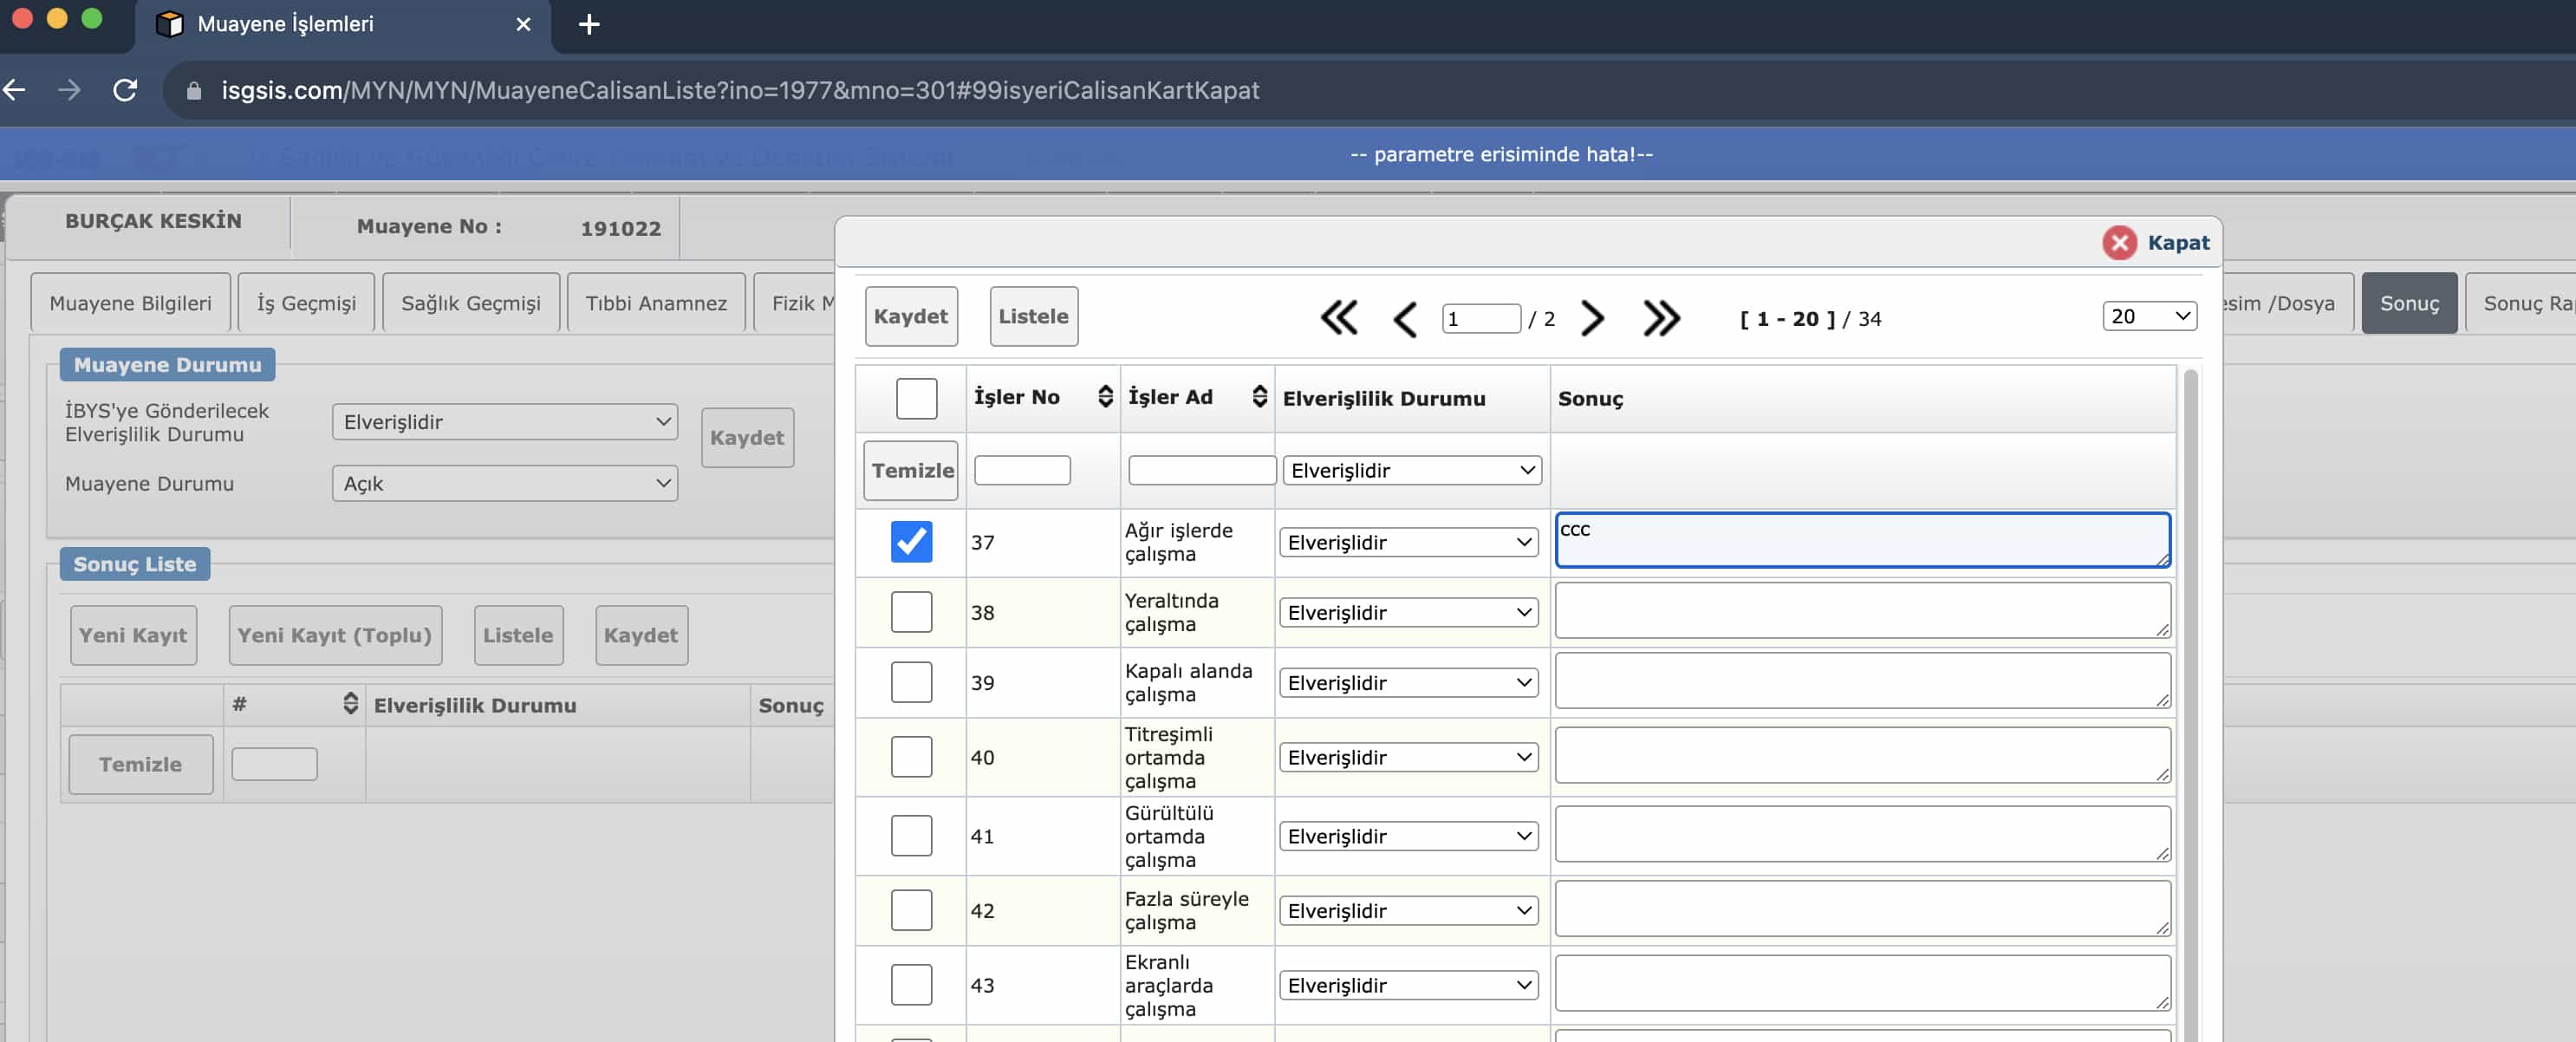Click Yeni Kayıt (Toplu) button
The width and height of the screenshot is (2576, 1042).
point(335,635)
